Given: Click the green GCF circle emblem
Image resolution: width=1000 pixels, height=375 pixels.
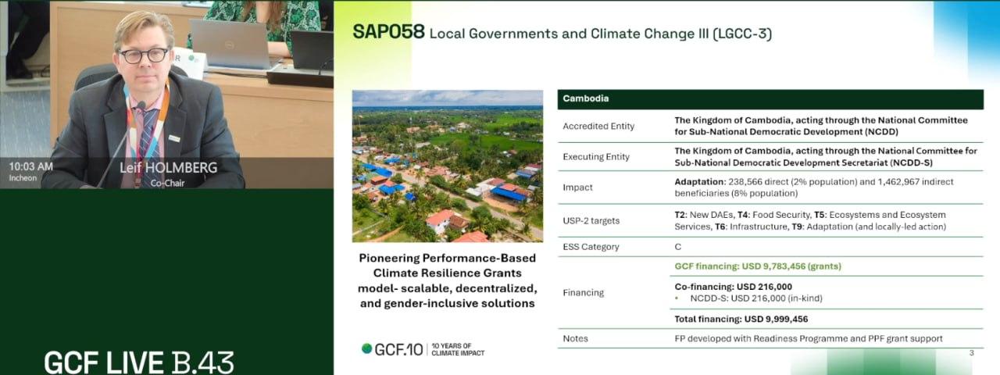Looking at the screenshot, I should (x=367, y=349).
